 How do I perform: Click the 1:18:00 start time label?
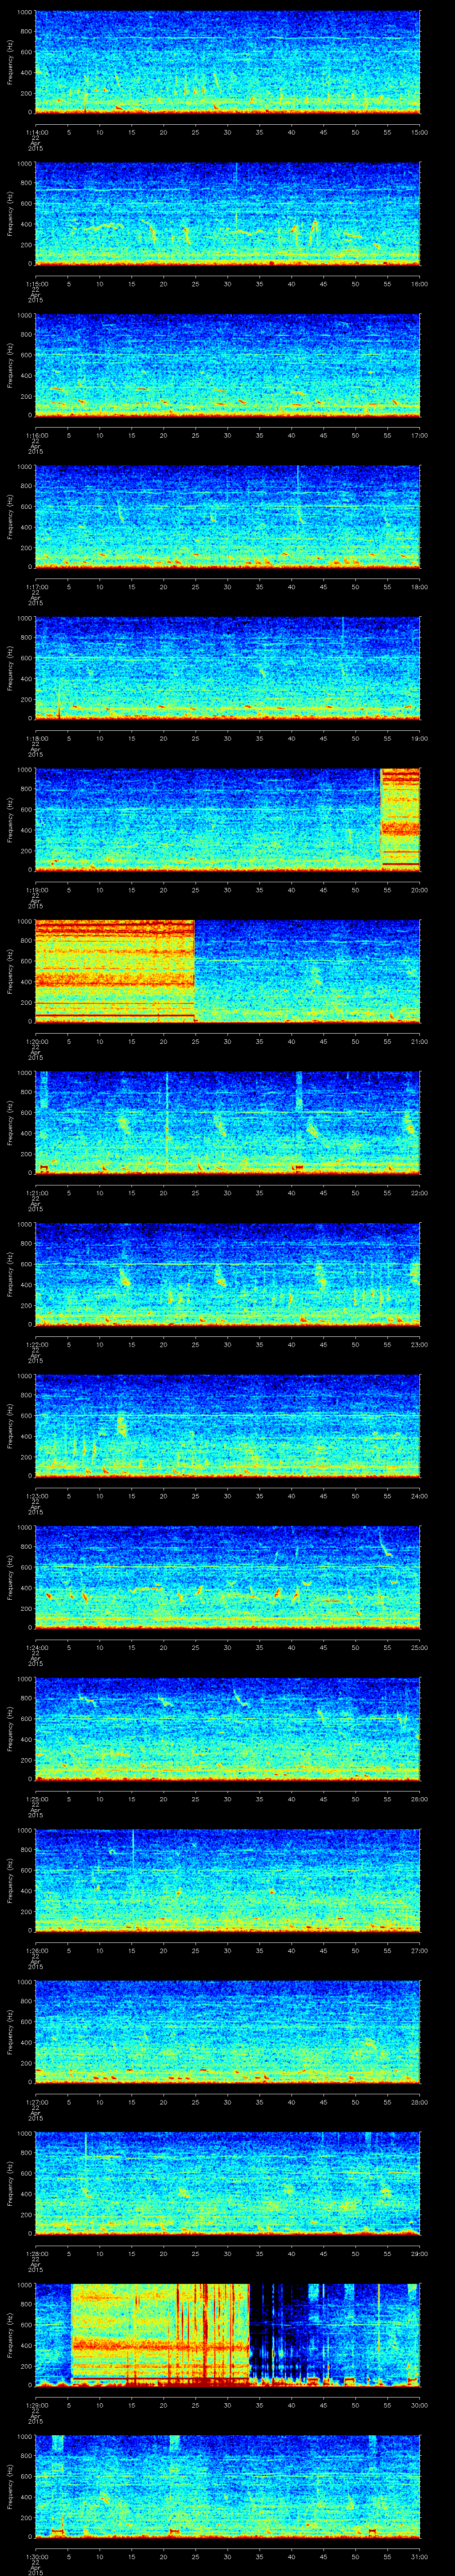tap(36, 738)
